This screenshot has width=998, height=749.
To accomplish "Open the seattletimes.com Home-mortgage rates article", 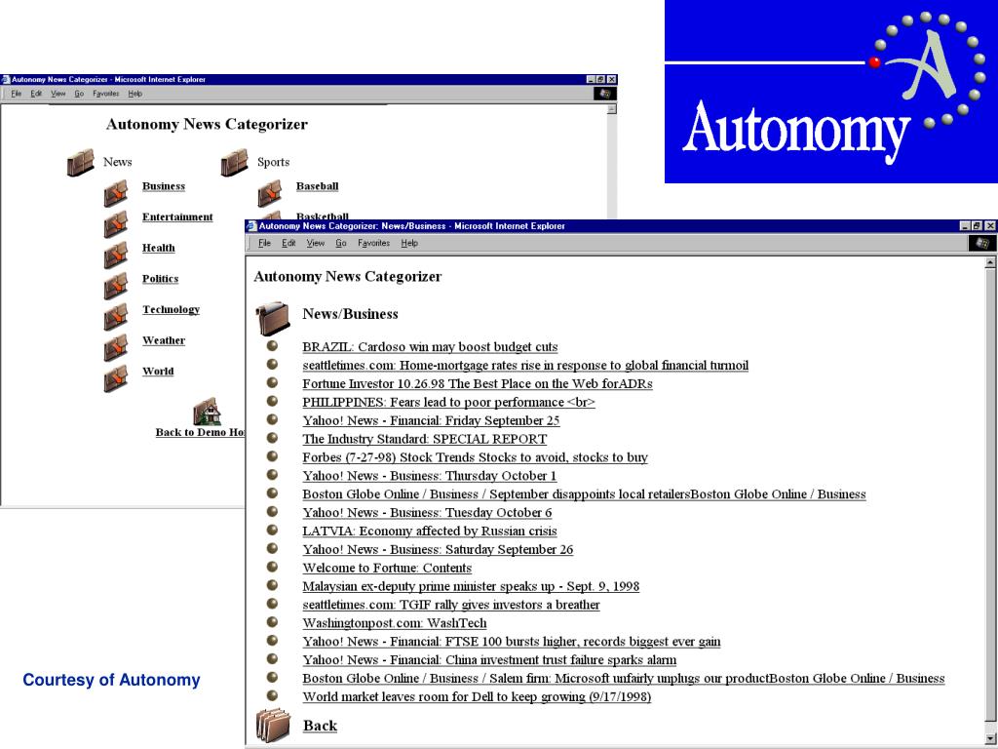I will (525, 366).
